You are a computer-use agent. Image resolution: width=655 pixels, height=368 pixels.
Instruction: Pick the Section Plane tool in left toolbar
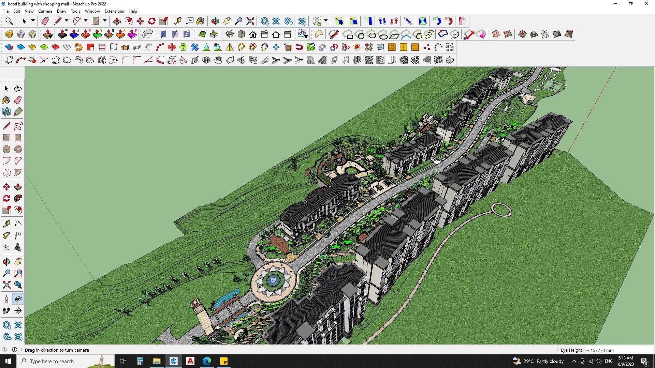pos(18,311)
